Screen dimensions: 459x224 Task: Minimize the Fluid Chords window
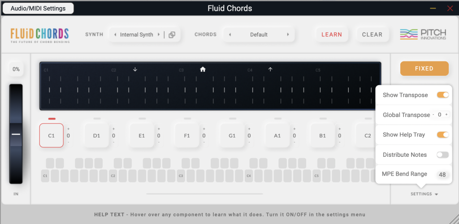(x=433, y=9)
